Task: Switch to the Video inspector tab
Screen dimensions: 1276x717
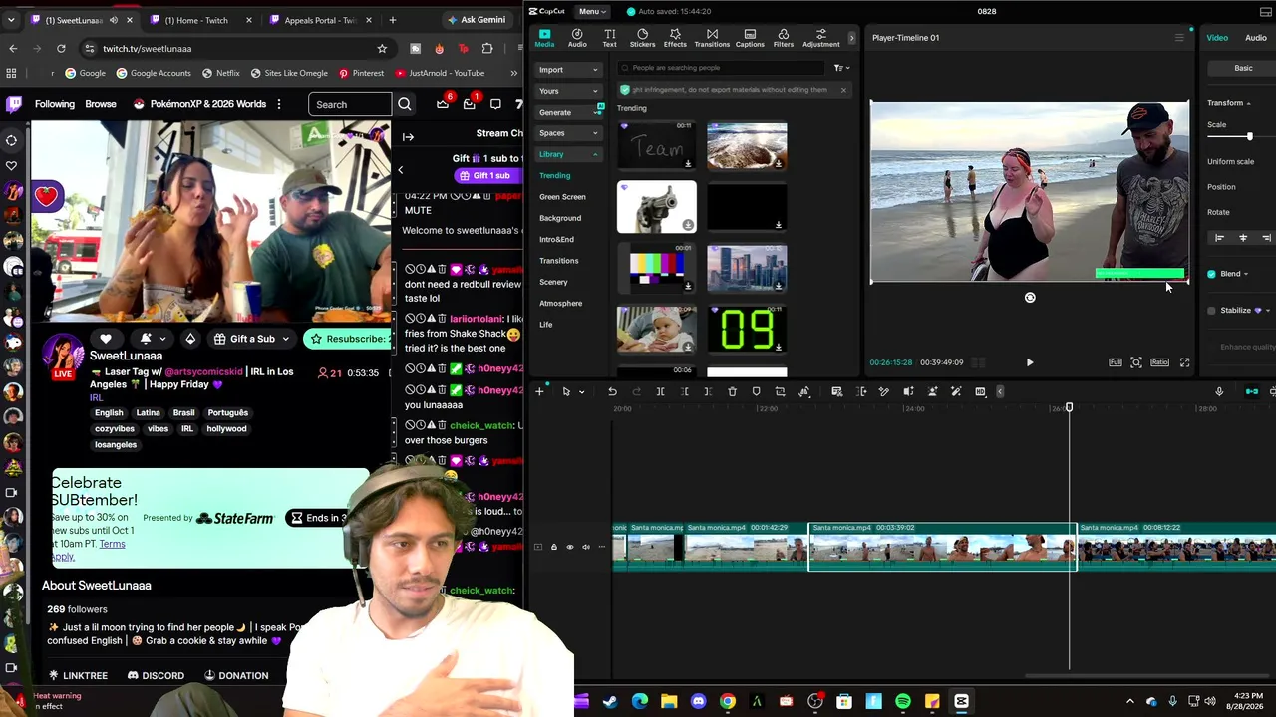Action: [x=1217, y=38]
